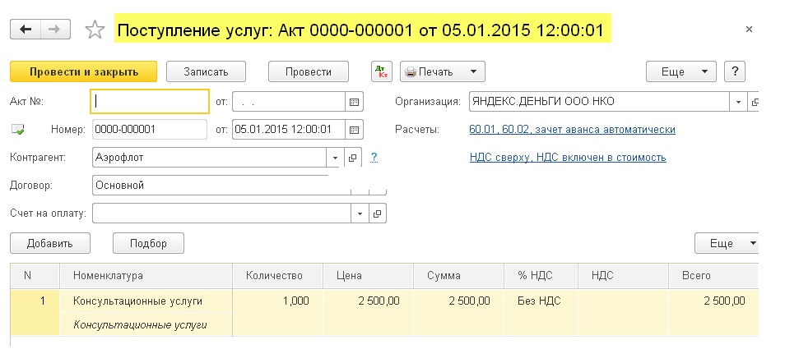Open calendar for the Акт № date
785x349 pixels.
coord(354,102)
